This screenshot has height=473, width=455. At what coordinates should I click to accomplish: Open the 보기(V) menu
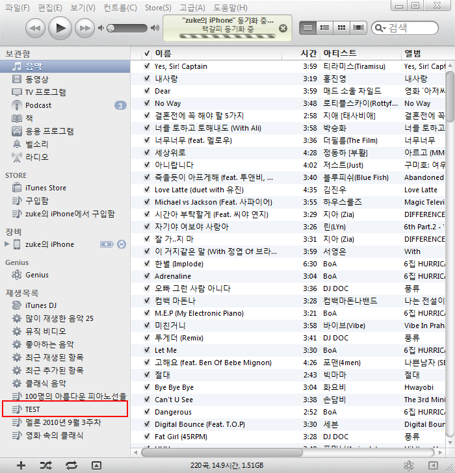click(x=83, y=8)
